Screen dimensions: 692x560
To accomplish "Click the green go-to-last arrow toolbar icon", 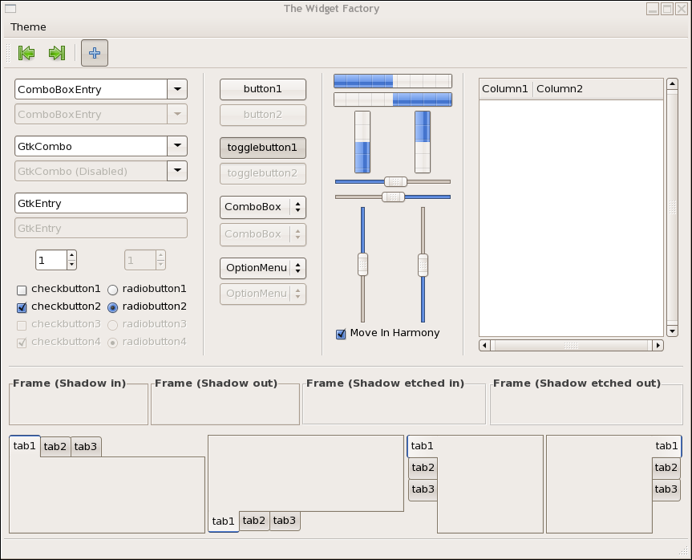I will (57, 53).
